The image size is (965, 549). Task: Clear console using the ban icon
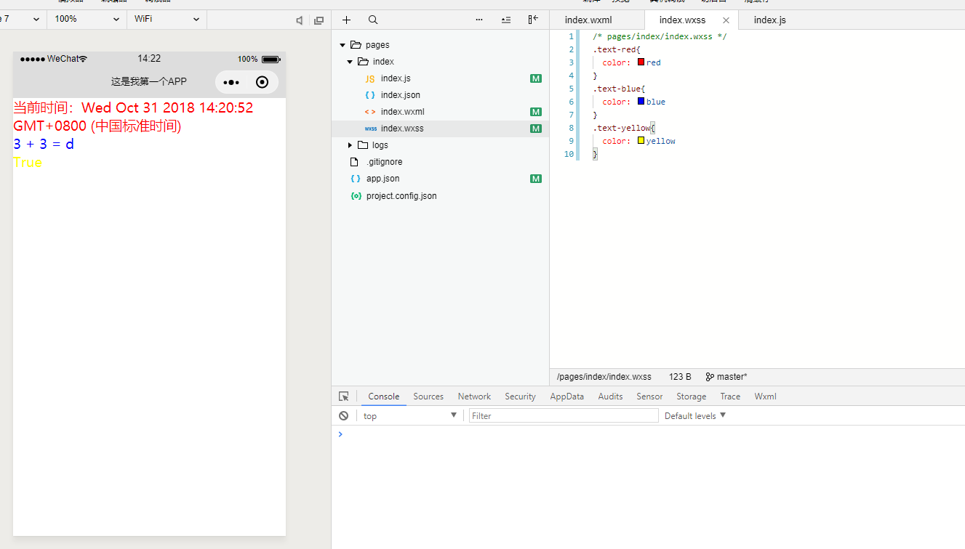coord(343,416)
